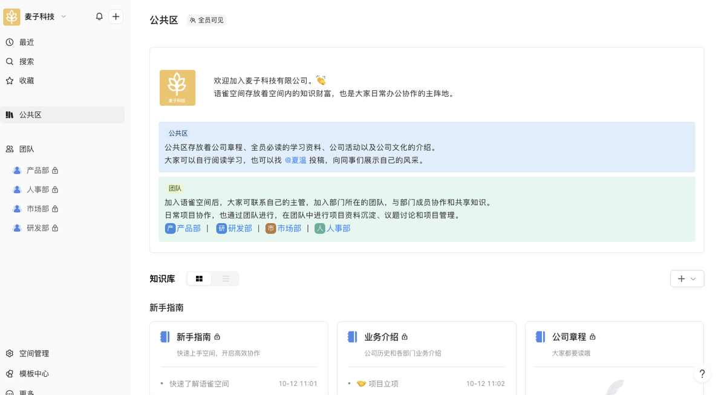Open the 公司章程 knowledge base card title

point(569,337)
